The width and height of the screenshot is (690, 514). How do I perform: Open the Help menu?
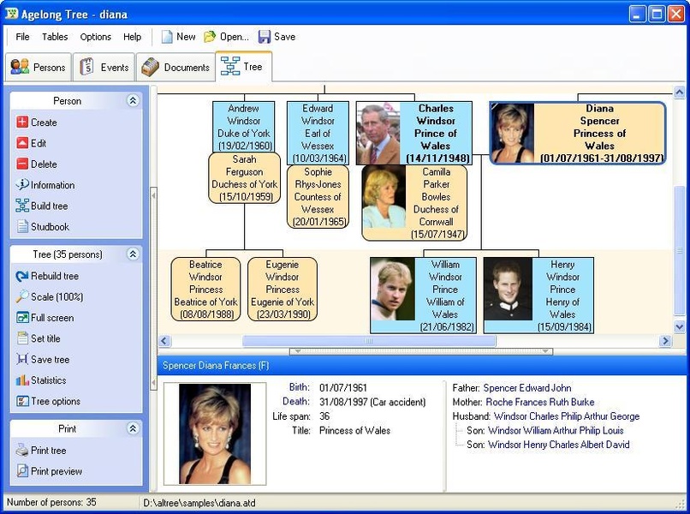[132, 37]
